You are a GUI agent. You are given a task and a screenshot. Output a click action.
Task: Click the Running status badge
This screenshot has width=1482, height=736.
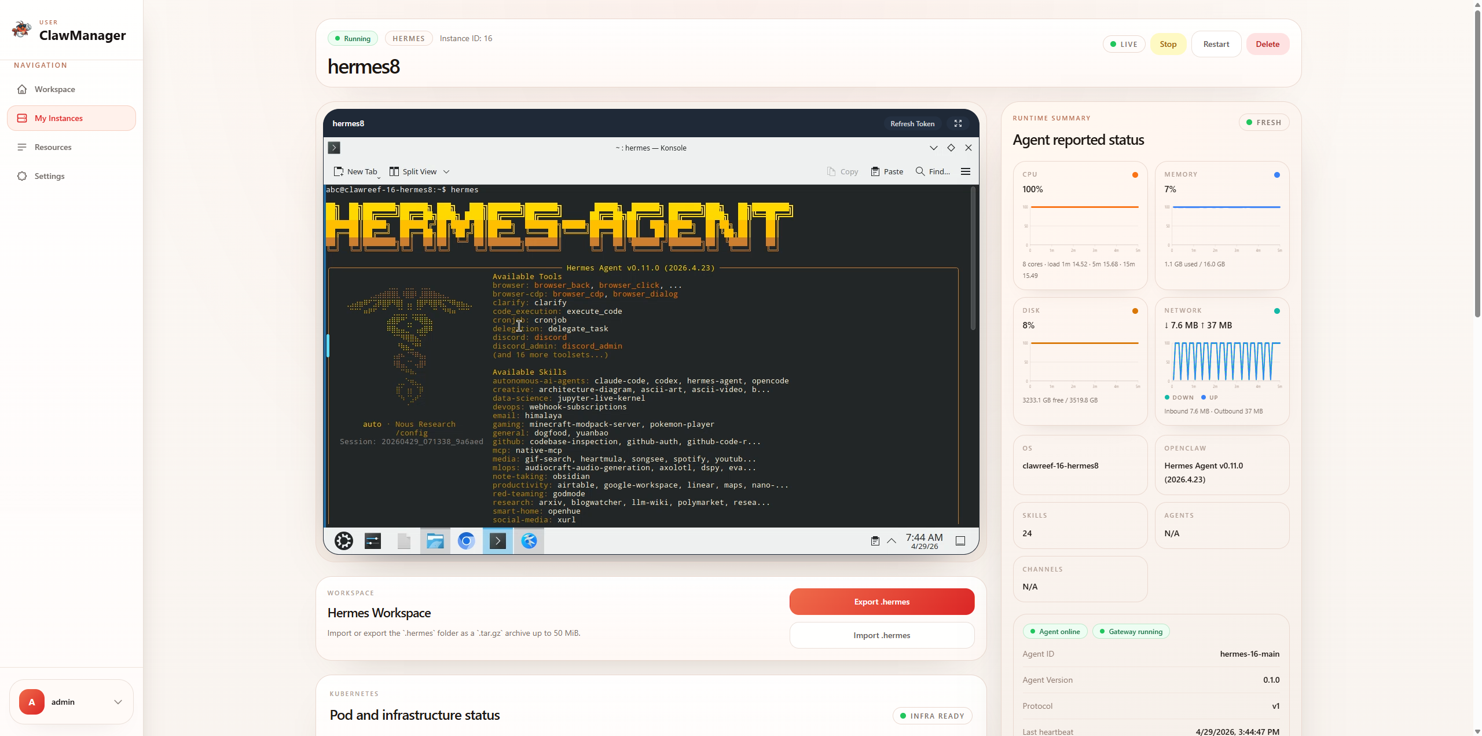pyautogui.click(x=353, y=38)
